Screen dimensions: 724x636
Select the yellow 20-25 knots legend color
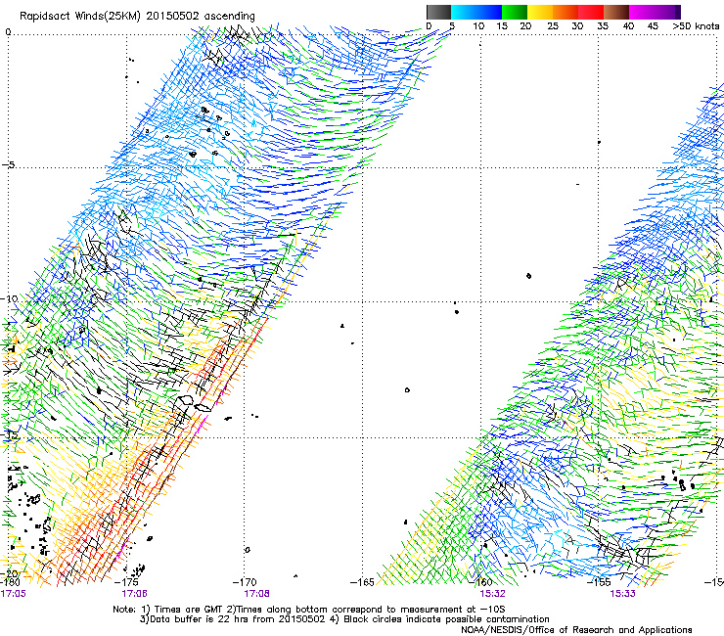pos(540,12)
